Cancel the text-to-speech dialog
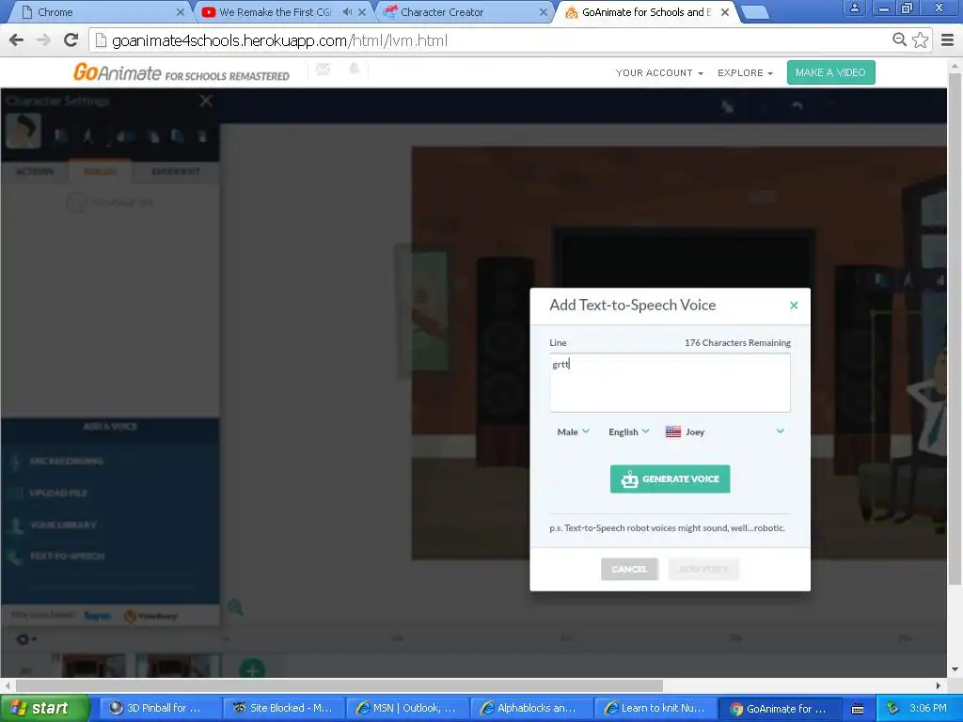Image resolution: width=963 pixels, height=722 pixels. pos(629,569)
